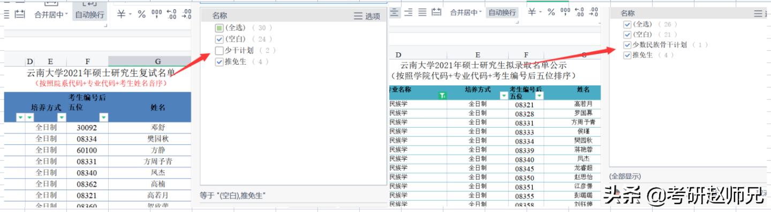The height and width of the screenshot is (212, 771).
Task: Uncheck (空白) (24) in left filter
Action: [219, 39]
